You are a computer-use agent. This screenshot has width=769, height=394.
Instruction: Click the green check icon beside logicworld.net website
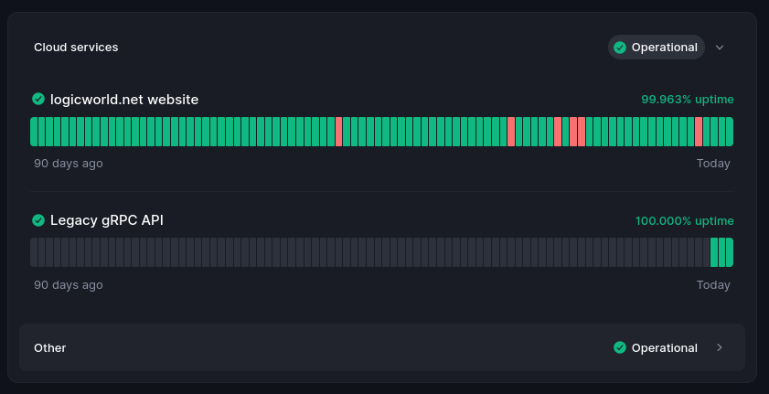(38, 99)
